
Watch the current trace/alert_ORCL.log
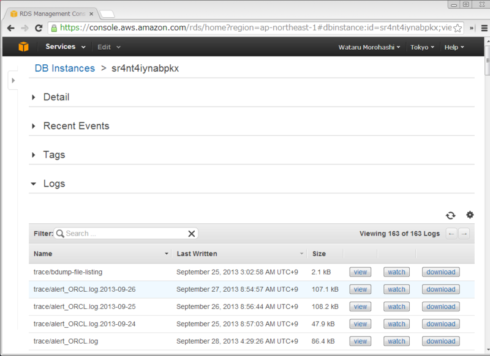396,341
